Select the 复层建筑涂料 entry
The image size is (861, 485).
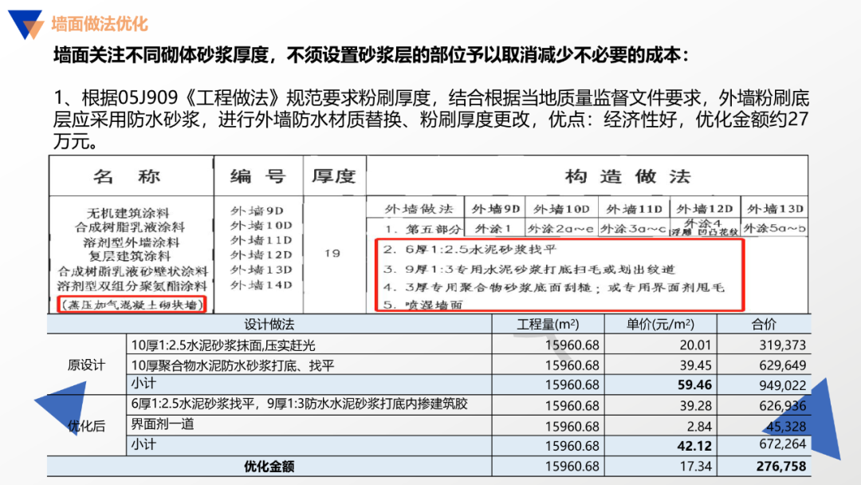(x=130, y=256)
